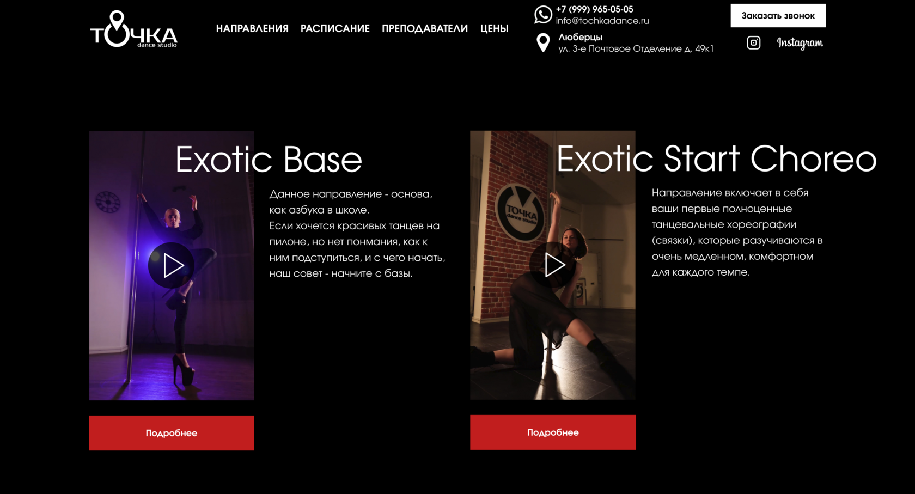Call the +7 (999) 965-05-05 number

[594, 9]
